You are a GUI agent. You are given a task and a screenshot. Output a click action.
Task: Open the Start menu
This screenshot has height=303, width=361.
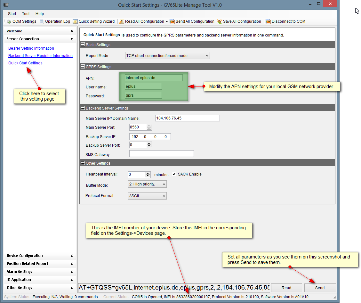coord(12,13)
